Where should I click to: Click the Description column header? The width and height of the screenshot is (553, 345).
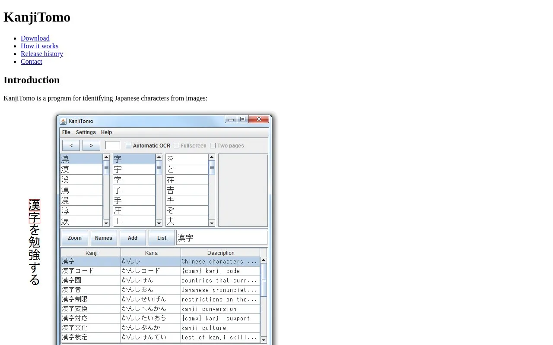click(x=220, y=253)
